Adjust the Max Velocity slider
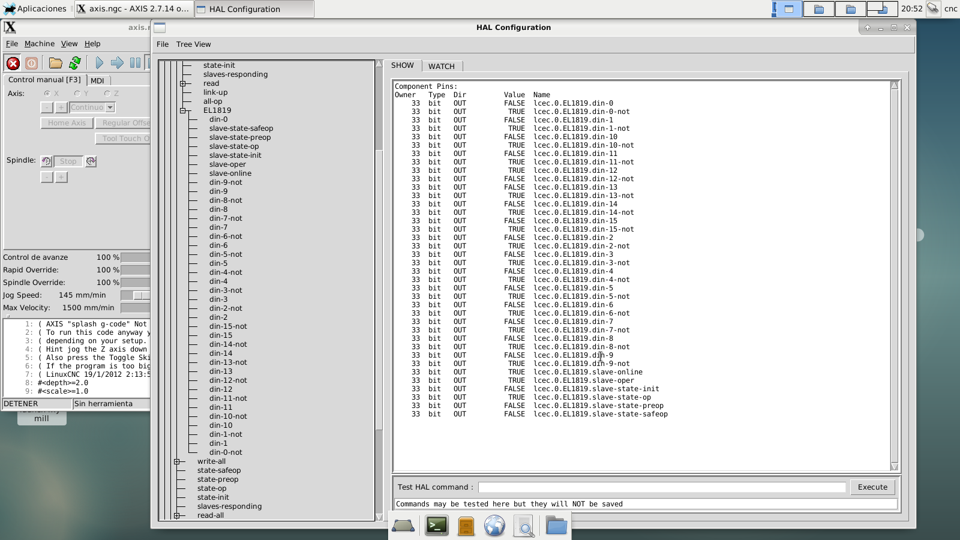This screenshot has width=960, height=540. [136, 308]
